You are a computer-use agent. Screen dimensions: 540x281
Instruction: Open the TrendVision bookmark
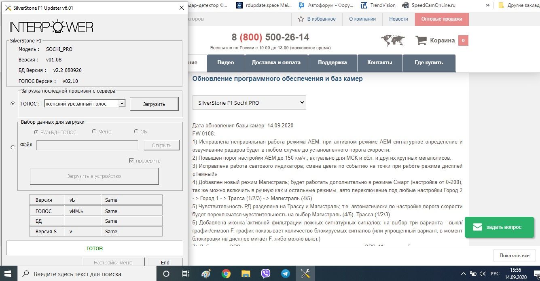[x=379, y=5]
